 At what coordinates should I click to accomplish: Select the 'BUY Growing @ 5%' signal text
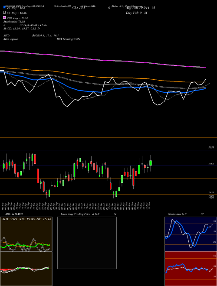click(x=68, y=39)
